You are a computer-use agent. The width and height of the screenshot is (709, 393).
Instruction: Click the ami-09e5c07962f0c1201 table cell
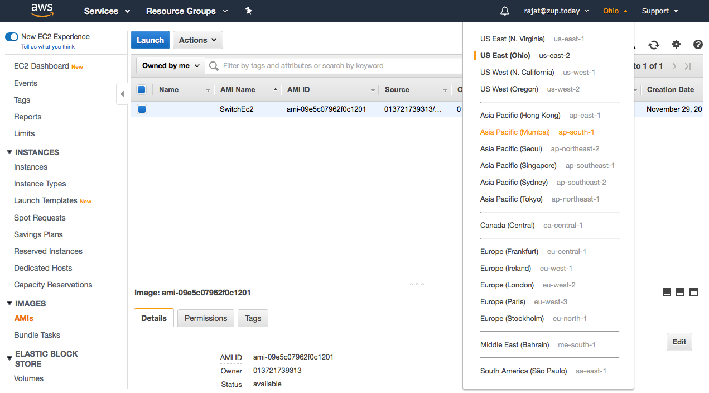coord(326,109)
